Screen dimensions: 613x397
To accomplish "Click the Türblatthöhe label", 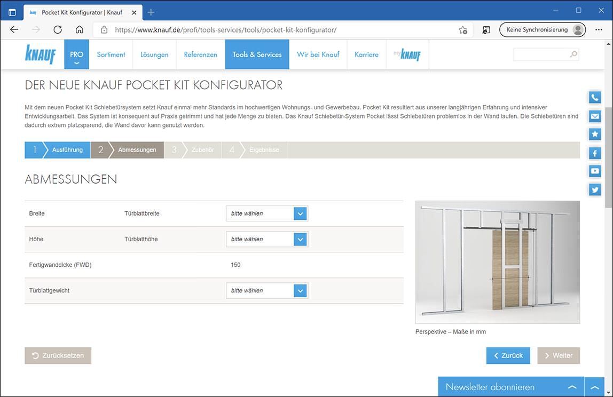I will coord(141,239).
